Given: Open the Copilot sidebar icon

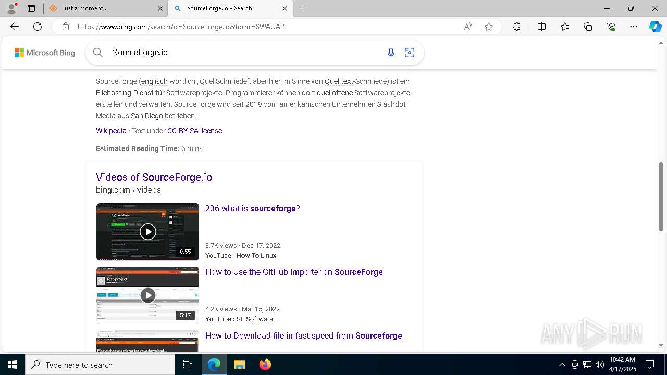Looking at the screenshot, I should 655,27.
